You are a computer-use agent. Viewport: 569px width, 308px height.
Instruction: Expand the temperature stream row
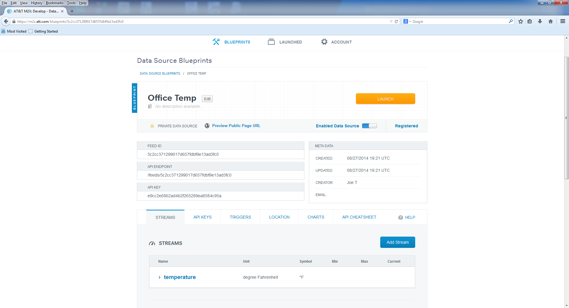point(159,277)
